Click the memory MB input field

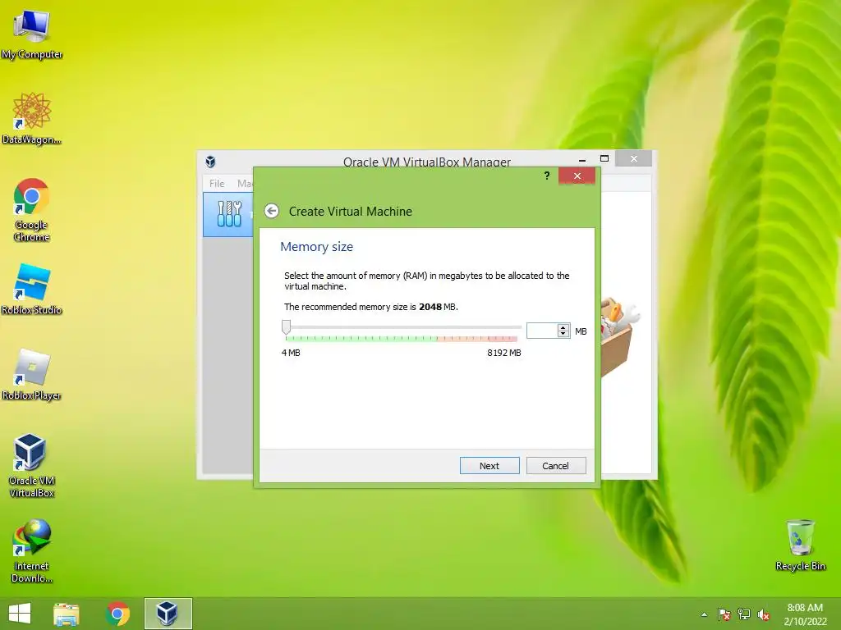(x=542, y=331)
